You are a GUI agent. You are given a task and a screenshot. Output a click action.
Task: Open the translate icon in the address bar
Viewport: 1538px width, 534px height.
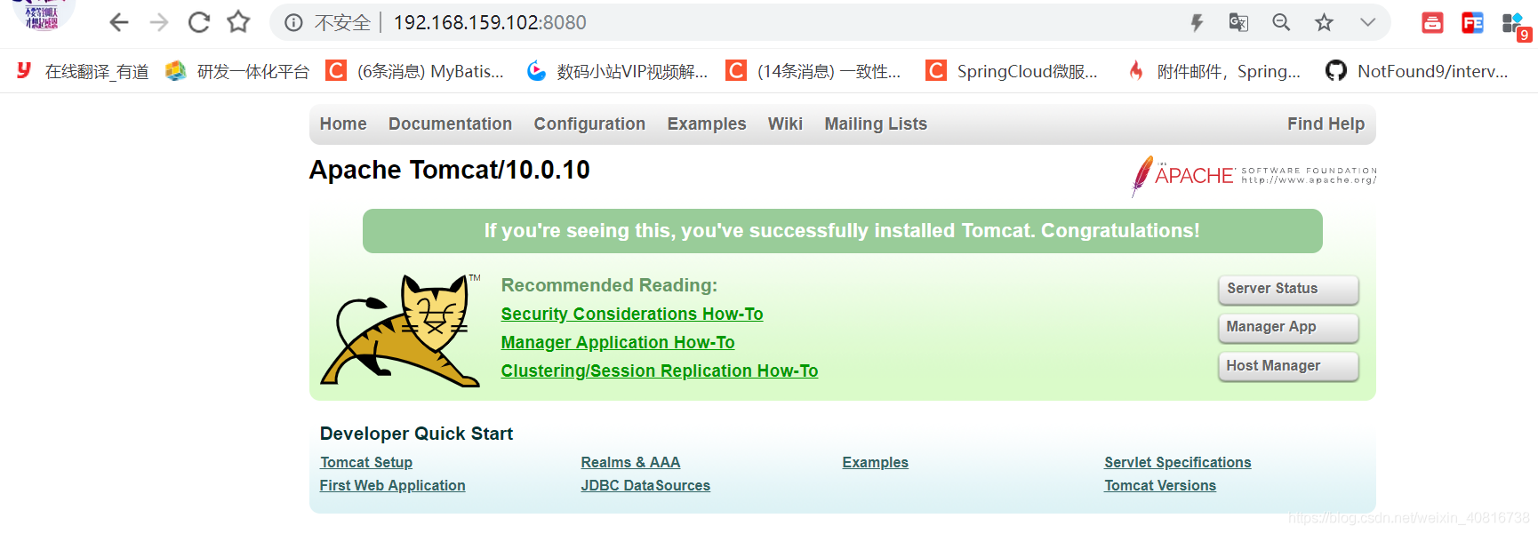pos(1238,22)
